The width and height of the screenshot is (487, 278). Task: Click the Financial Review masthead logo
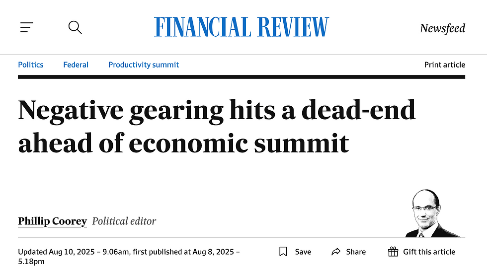pos(242,27)
